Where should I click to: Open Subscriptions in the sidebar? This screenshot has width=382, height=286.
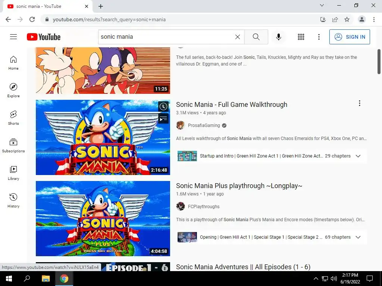(13, 145)
